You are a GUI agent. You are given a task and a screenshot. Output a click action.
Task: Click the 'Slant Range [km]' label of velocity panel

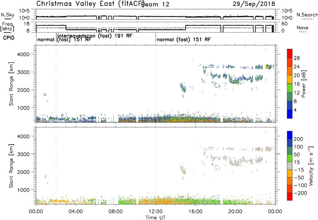(11, 166)
